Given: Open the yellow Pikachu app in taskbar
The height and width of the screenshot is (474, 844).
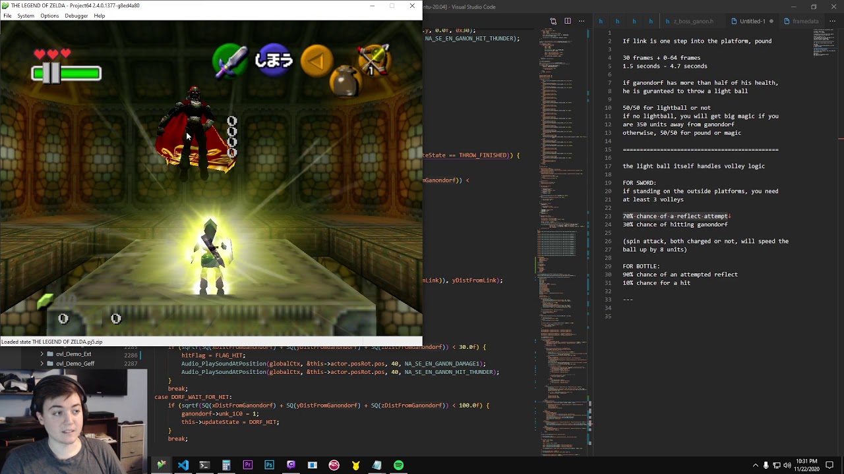Looking at the screenshot, I should click(x=355, y=465).
